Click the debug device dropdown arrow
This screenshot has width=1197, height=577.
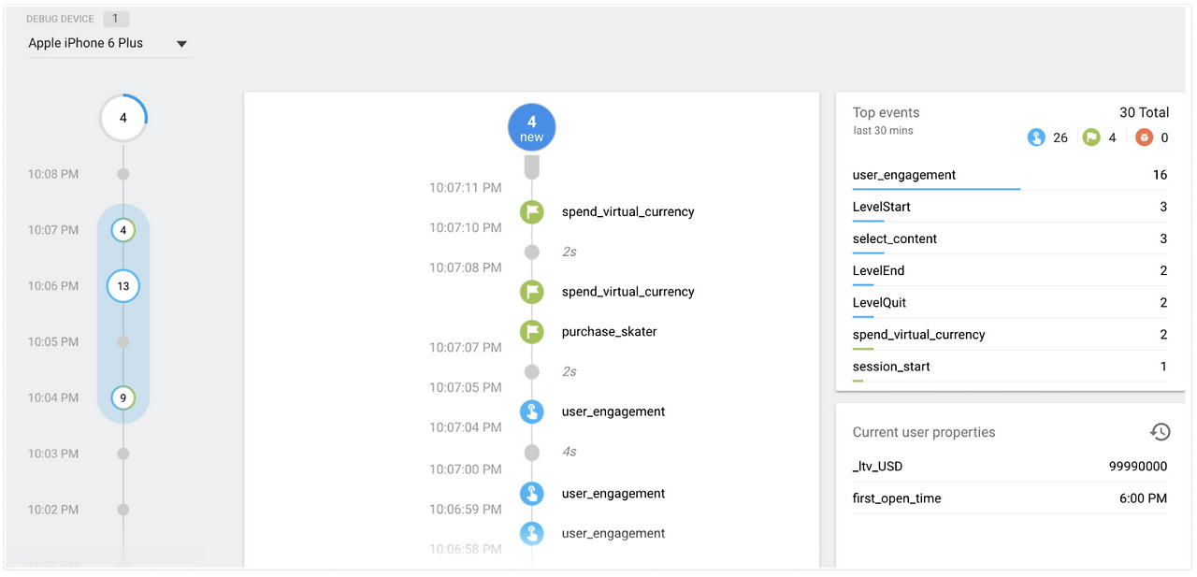pyautogui.click(x=181, y=44)
